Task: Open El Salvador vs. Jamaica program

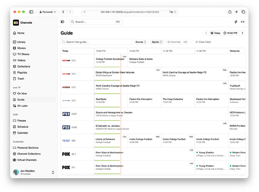Action: [x=161, y=127]
